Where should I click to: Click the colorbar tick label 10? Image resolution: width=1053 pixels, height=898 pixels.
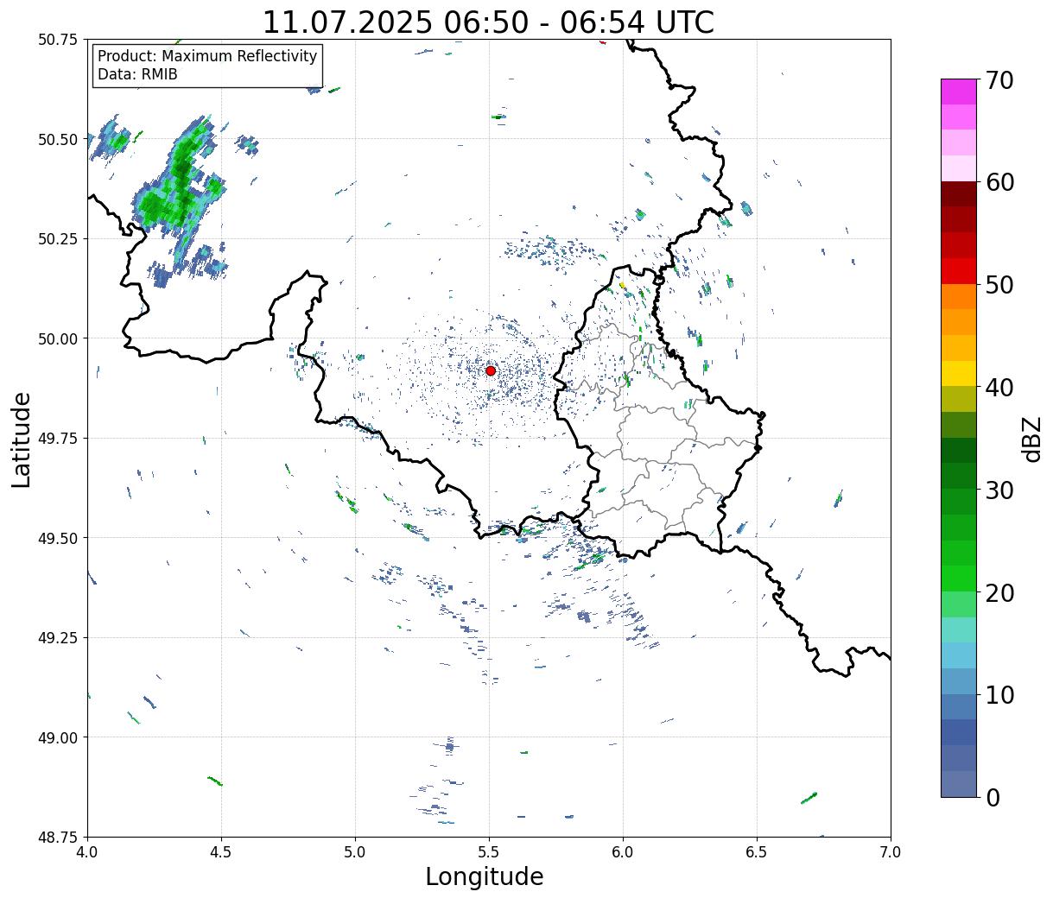pos(999,694)
